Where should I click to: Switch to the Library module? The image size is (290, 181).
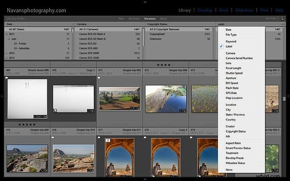pyautogui.click(x=185, y=10)
